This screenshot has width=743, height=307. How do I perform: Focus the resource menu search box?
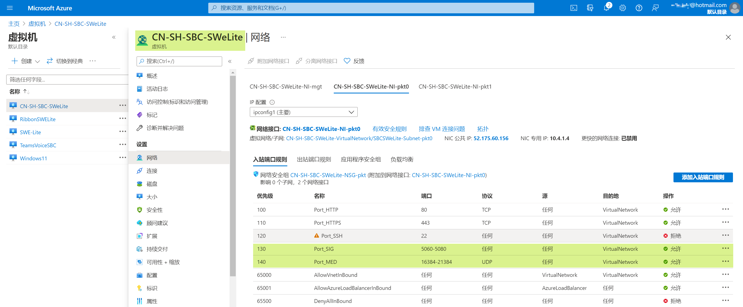pos(179,61)
